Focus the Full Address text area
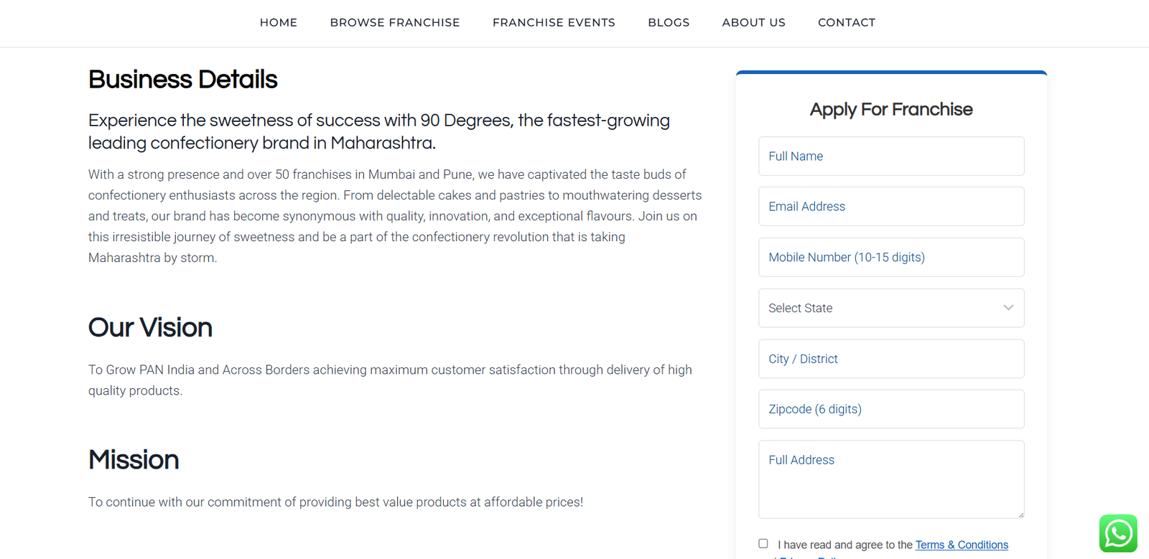1149x559 pixels. (x=890, y=479)
